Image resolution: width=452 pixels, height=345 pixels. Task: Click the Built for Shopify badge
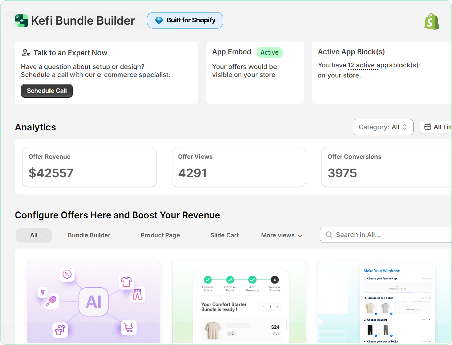(185, 20)
